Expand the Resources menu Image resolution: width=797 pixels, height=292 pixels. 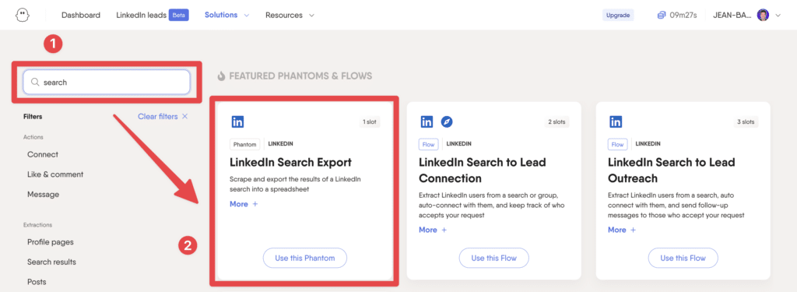click(x=290, y=16)
